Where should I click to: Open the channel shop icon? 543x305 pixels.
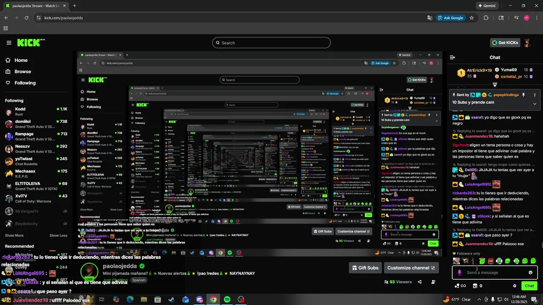[475, 286]
